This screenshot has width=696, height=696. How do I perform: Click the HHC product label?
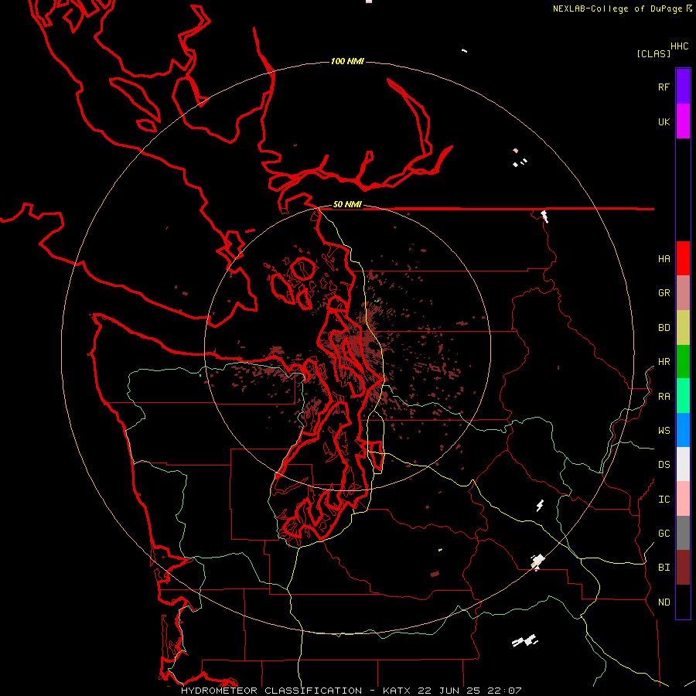coord(679,46)
